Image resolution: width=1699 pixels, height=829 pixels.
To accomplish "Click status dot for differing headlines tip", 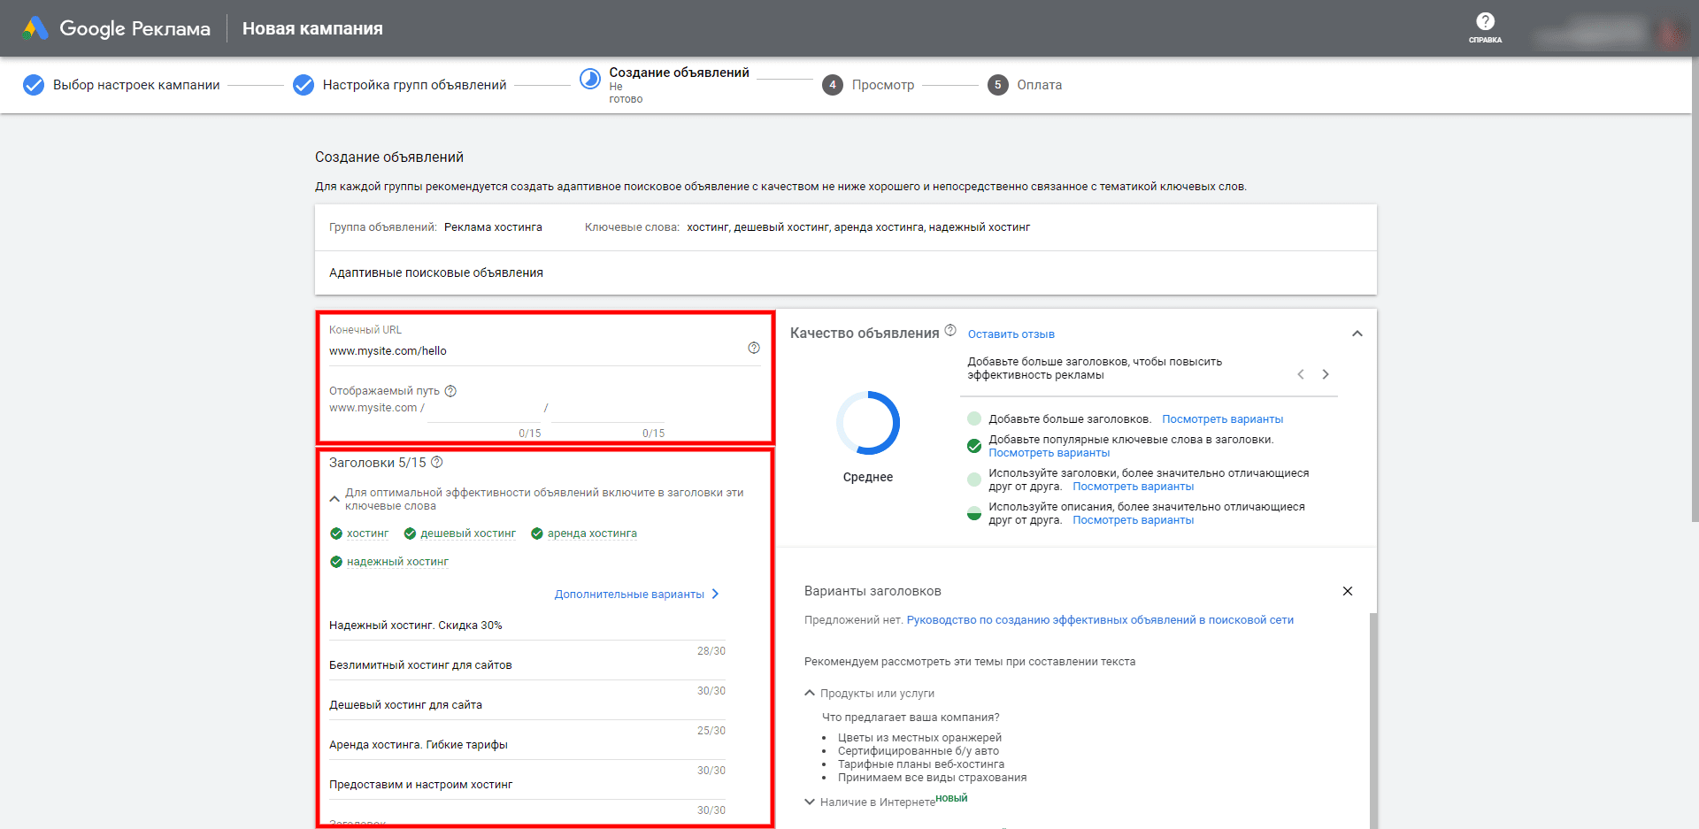I will (974, 480).
